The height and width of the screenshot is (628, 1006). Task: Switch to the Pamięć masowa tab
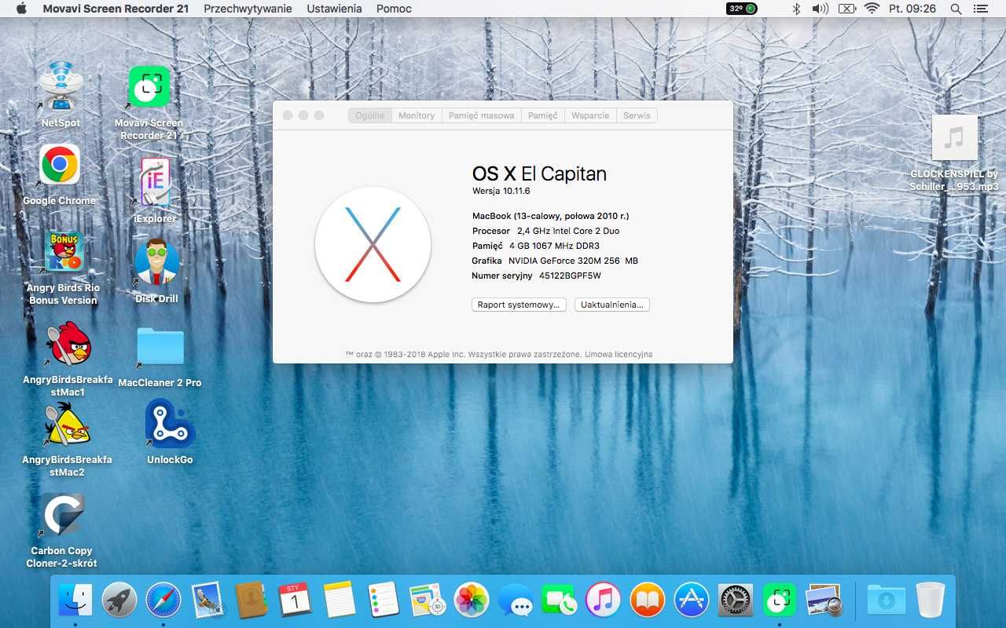pyautogui.click(x=482, y=115)
